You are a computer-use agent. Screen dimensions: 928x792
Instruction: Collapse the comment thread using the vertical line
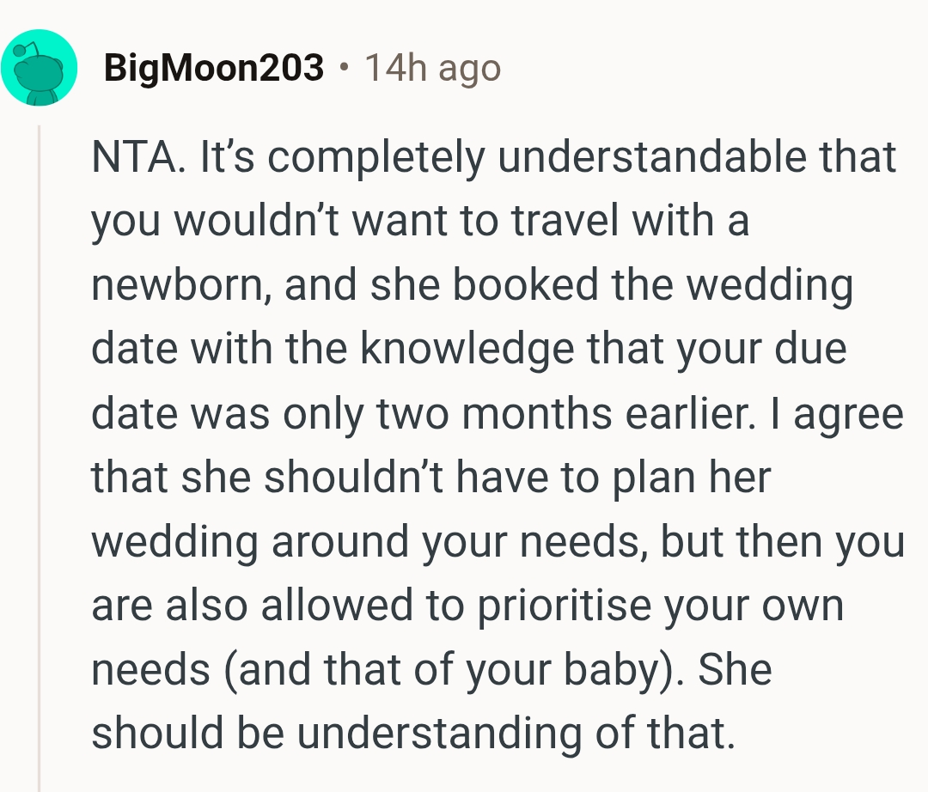(x=39, y=455)
